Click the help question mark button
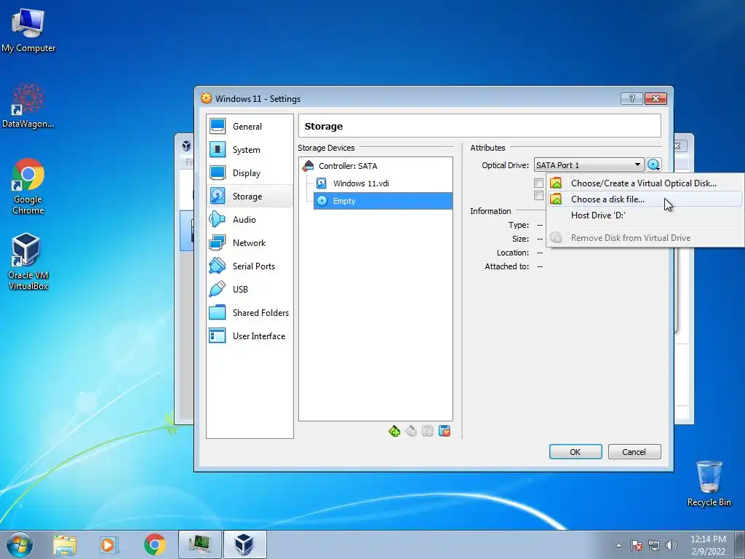Image resolution: width=745 pixels, height=559 pixels. 632,98
